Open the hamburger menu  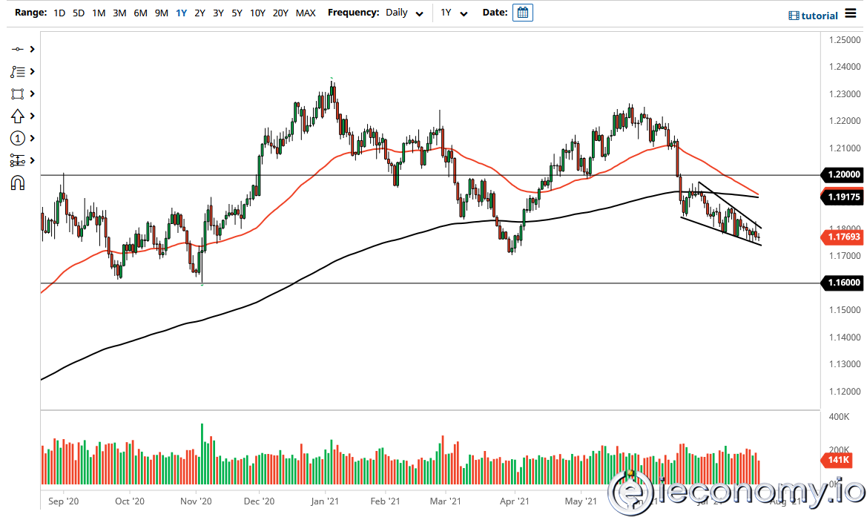tap(850, 13)
